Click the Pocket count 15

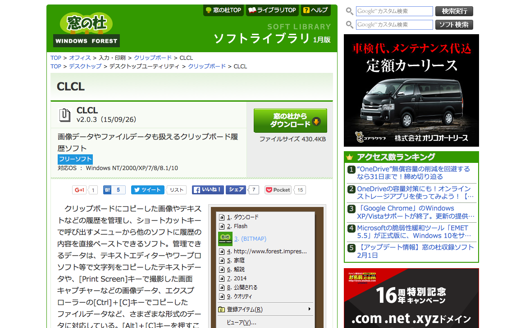(x=300, y=190)
